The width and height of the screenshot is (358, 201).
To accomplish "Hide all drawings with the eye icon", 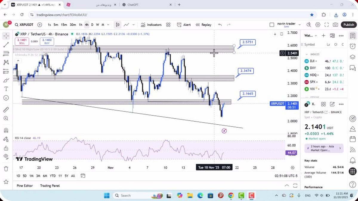I will point(6,157).
